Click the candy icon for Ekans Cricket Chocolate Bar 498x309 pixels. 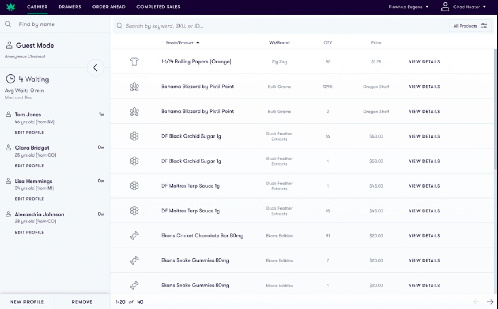pyautogui.click(x=134, y=236)
